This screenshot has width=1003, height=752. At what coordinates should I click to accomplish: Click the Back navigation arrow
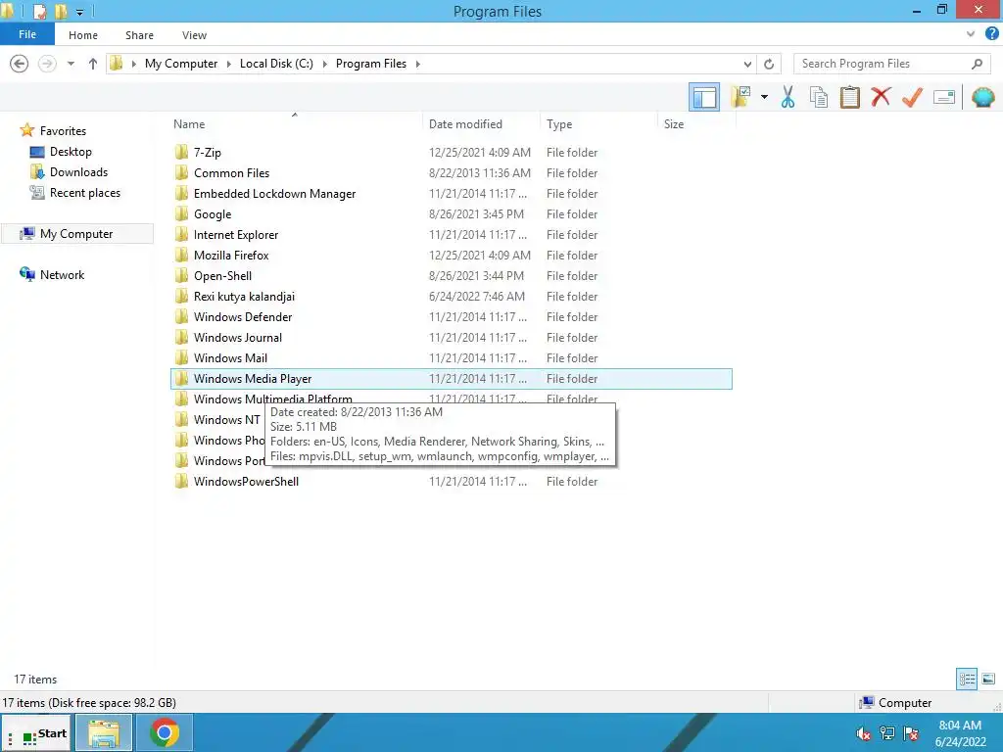[x=20, y=64]
